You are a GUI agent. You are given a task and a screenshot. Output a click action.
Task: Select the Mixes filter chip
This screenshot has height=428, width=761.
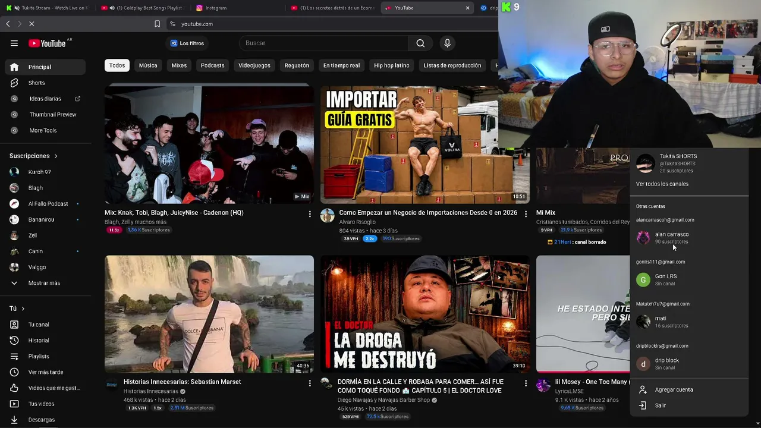tap(179, 65)
